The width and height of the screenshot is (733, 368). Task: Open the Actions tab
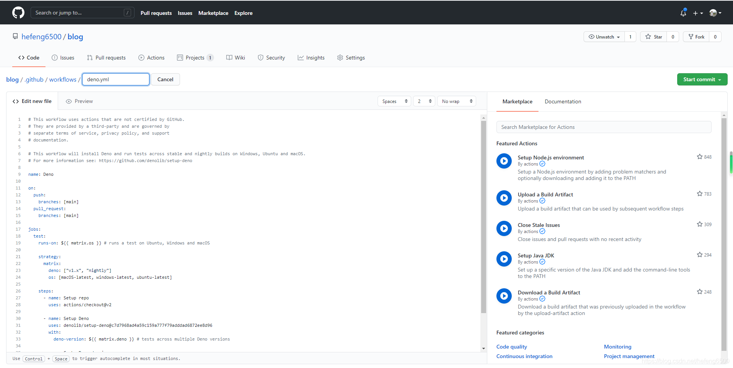151,58
